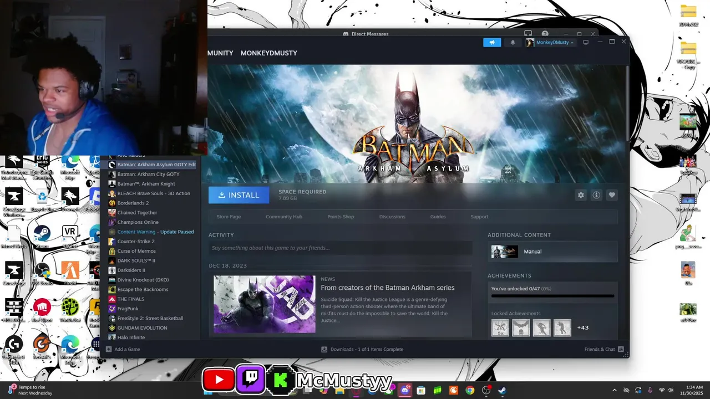
Task: Open the Support tab
Action: [x=479, y=217]
